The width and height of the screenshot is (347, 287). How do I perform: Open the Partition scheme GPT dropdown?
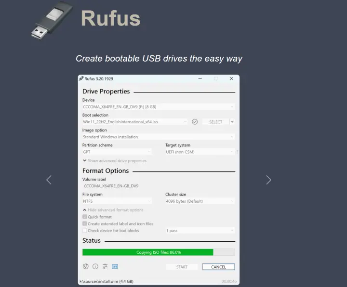tap(117, 152)
